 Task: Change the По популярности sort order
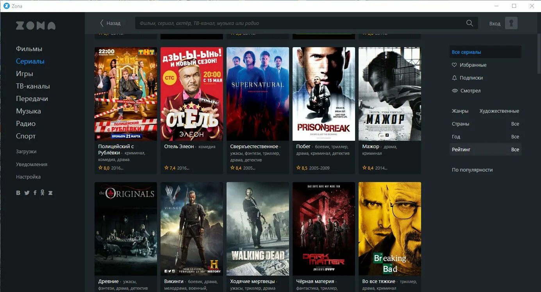[x=472, y=170]
